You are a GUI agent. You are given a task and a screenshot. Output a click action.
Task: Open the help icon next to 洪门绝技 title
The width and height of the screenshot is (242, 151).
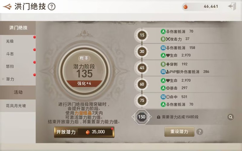click(52, 7)
